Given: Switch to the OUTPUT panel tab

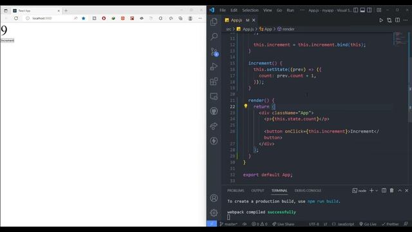Looking at the screenshot, I should tap(257, 191).
